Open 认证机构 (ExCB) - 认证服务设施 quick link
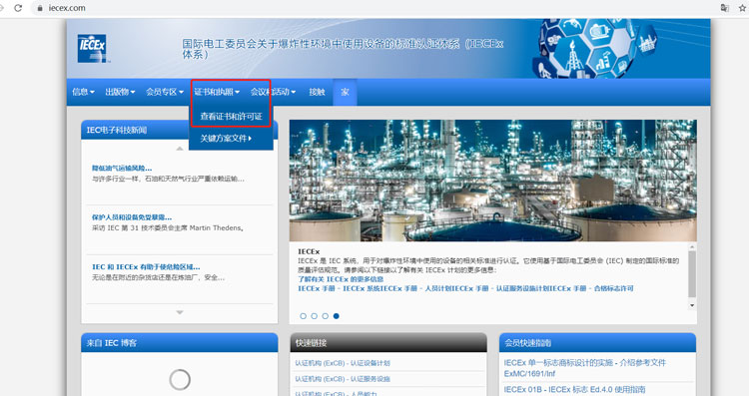Screen dimensions: 749x396 pyautogui.click(x=343, y=379)
